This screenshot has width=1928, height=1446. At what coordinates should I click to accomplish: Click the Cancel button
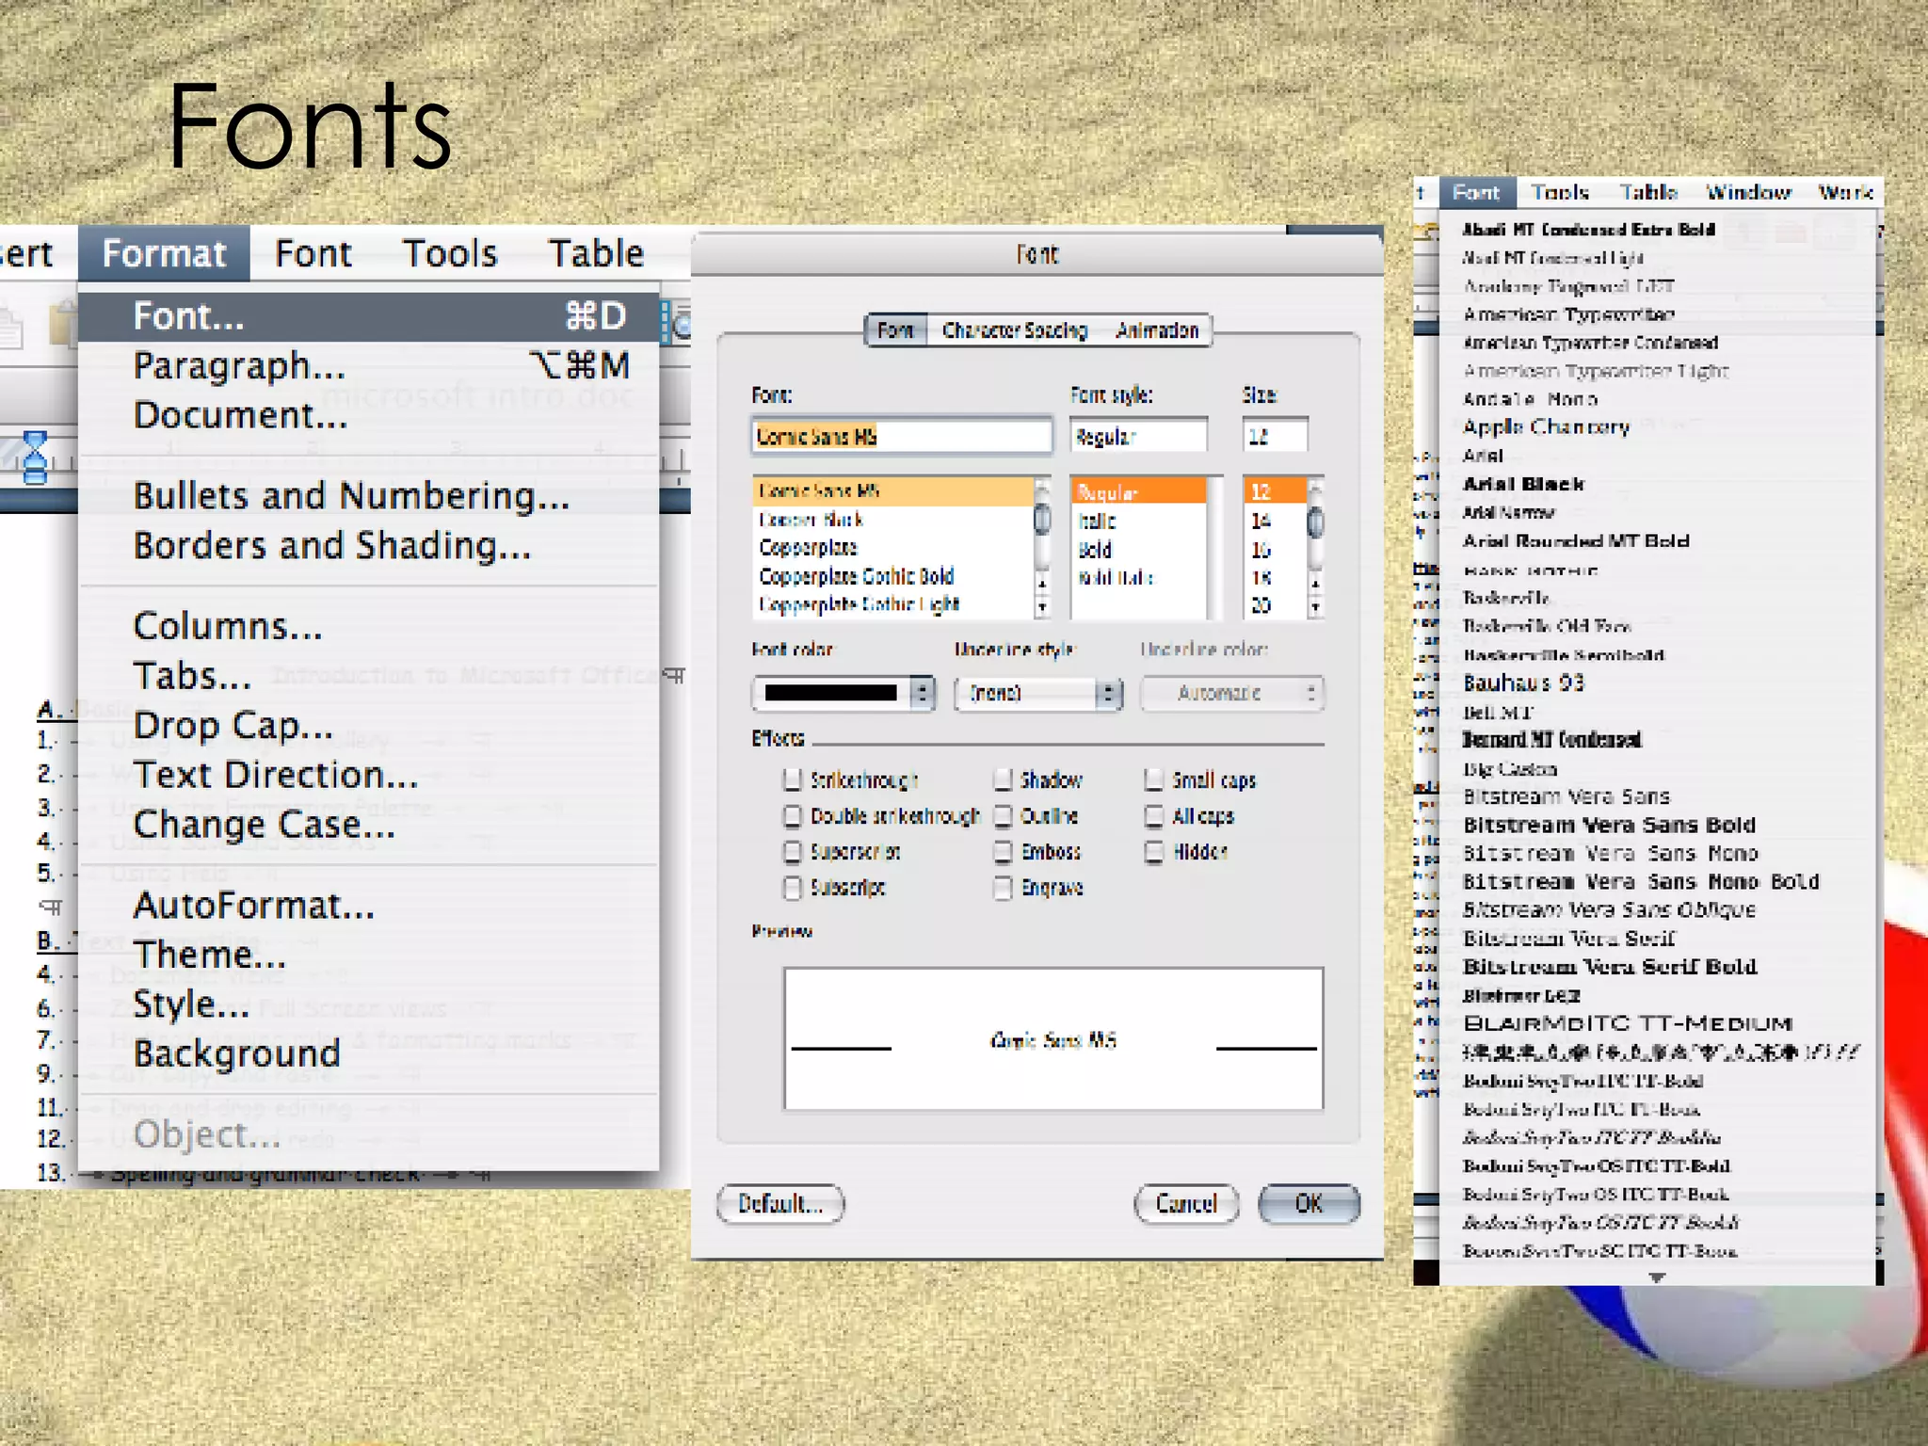[x=1186, y=1204]
